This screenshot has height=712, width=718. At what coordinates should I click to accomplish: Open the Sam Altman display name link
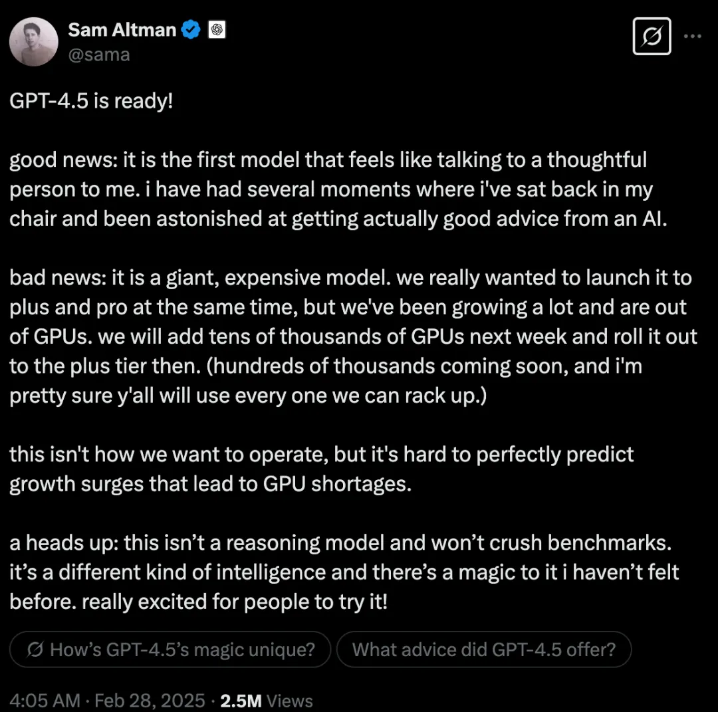[x=122, y=30]
